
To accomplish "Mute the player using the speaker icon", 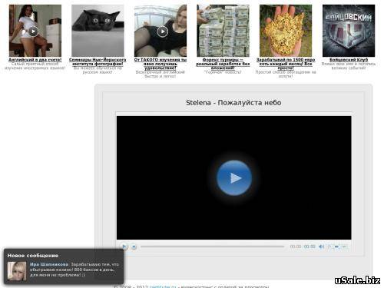I will coord(321,247).
